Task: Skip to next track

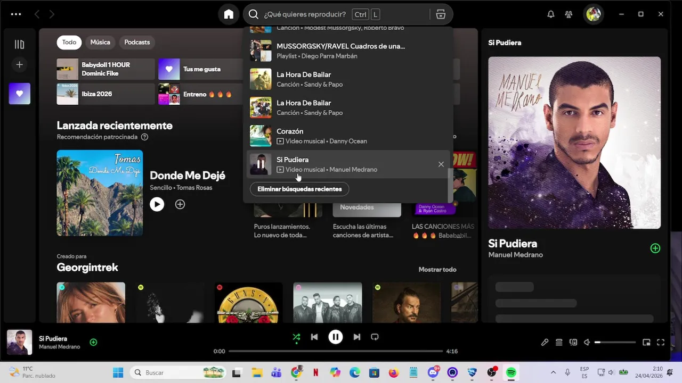Action: pyautogui.click(x=357, y=337)
